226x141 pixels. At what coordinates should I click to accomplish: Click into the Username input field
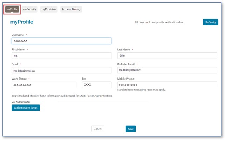tap(61, 41)
